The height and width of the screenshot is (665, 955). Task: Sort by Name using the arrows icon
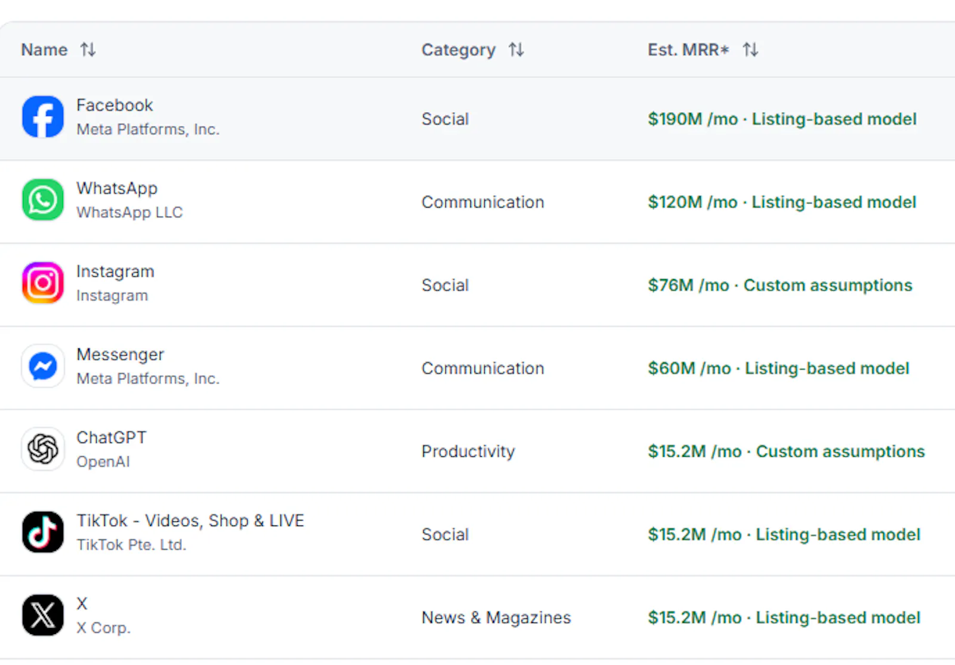[88, 50]
